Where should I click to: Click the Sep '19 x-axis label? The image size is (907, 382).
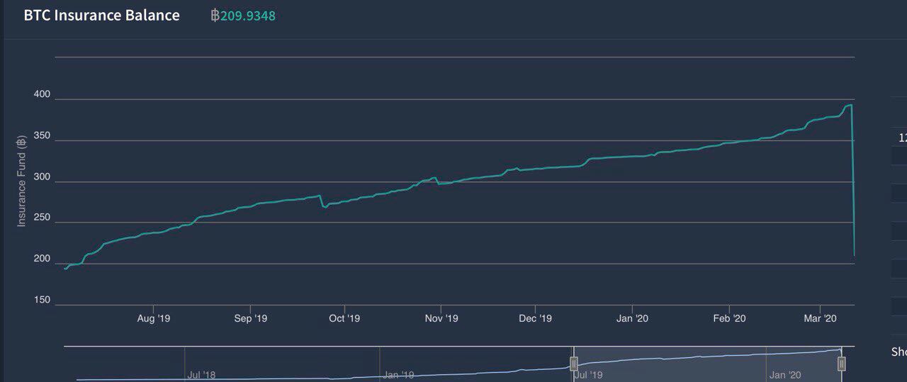(250, 319)
